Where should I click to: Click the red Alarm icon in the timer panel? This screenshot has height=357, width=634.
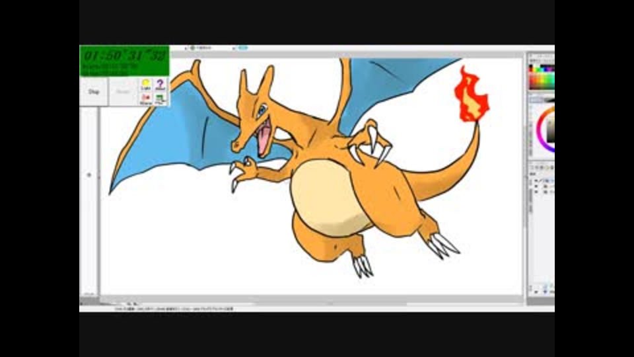[146, 99]
